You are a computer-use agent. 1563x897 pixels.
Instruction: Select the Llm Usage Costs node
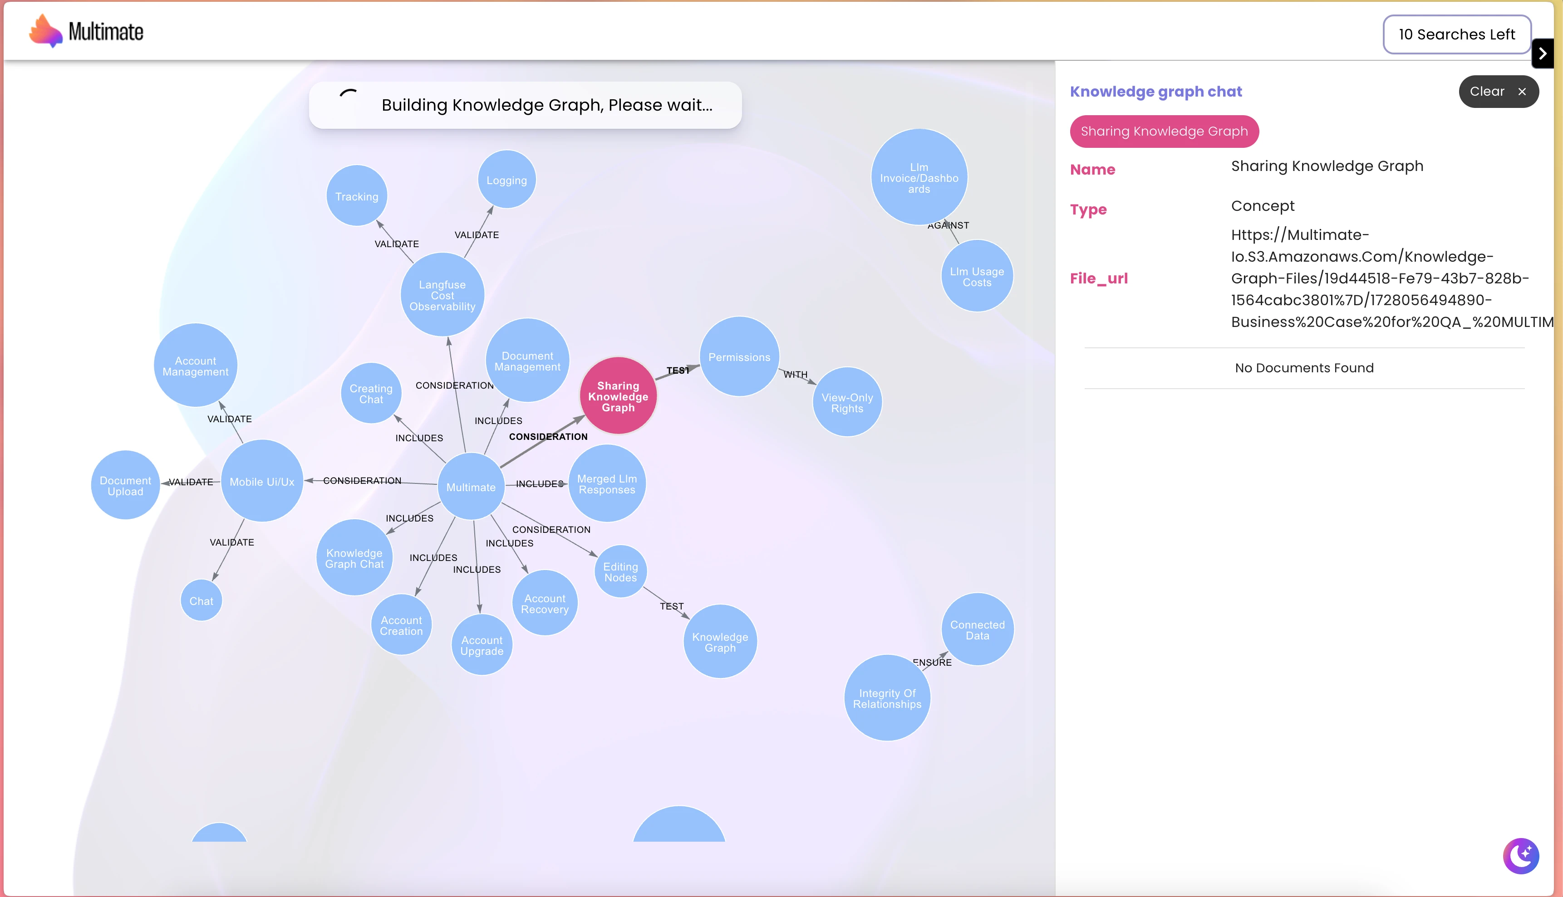(x=977, y=277)
